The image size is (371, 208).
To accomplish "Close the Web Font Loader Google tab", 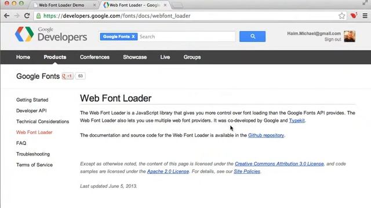I will click(x=165, y=5).
